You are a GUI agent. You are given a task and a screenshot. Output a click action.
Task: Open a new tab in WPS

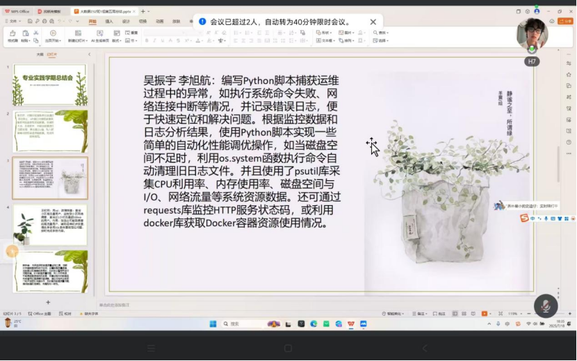[143, 11]
